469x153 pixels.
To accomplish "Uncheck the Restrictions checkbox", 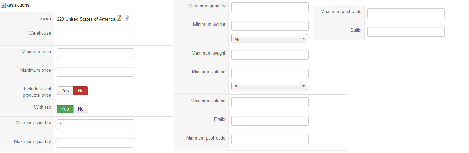I will coord(3,5).
